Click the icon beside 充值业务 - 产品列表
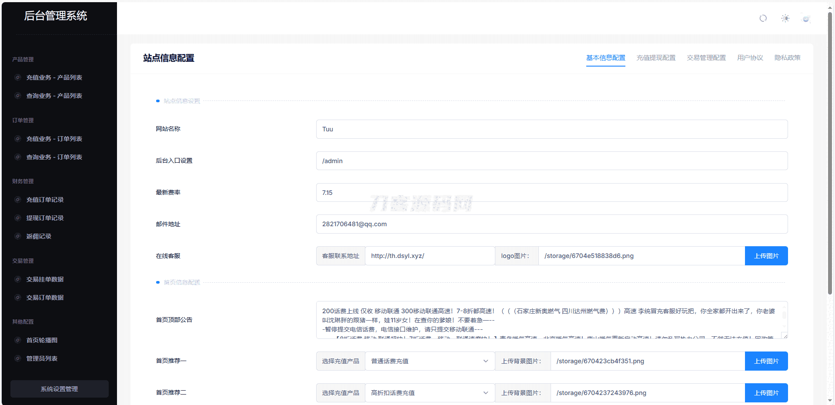This screenshot has width=835, height=405. pyautogui.click(x=17, y=77)
